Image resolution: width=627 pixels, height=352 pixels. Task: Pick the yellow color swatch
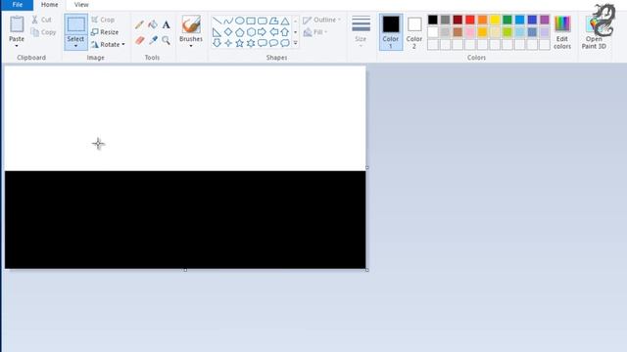click(495, 20)
